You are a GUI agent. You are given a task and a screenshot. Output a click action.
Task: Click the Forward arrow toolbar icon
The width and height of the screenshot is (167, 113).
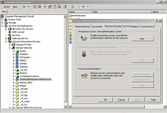tap(29, 7)
